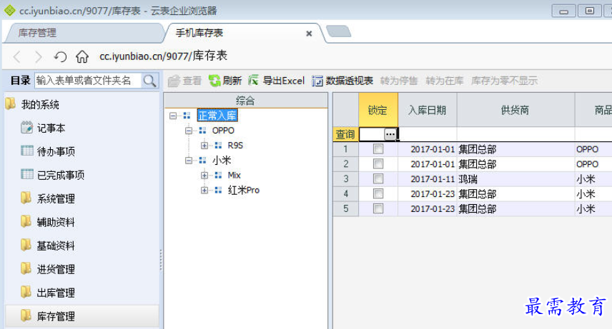The width and height of the screenshot is (612, 329).
Task: Expand the 红米Pro tree node
Action: pyautogui.click(x=204, y=191)
